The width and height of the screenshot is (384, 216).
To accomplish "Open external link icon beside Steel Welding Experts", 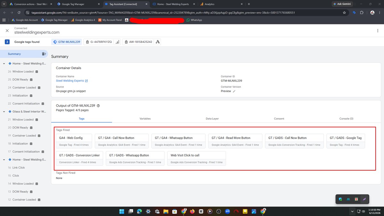I will pos(86,81).
